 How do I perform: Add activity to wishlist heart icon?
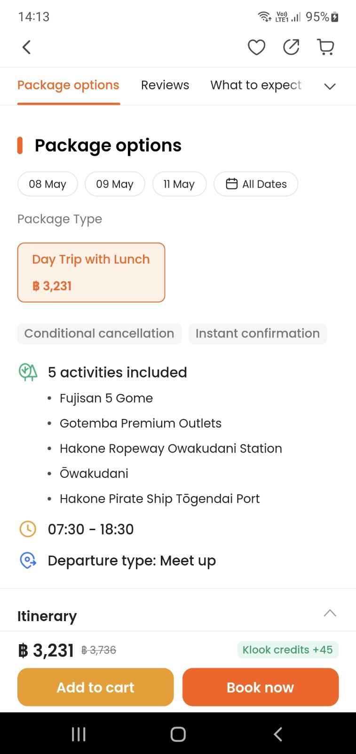256,47
